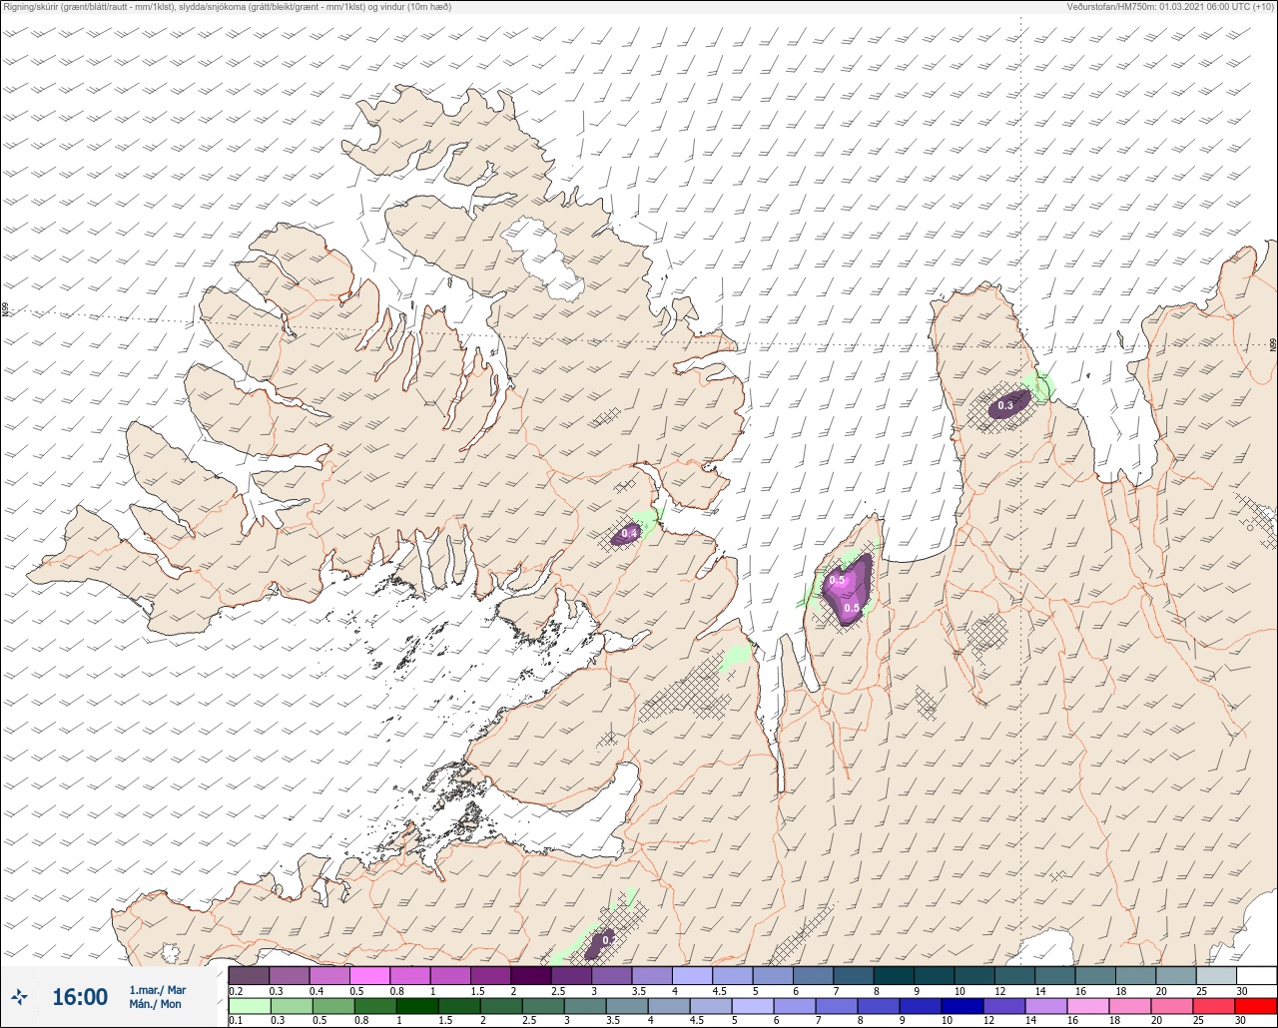1278x1028 pixels.
Task: Click the 25 swatch in lower legend row
Action: (1216, 1005)
